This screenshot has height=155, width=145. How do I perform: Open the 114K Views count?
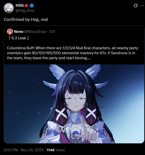(56, 150)
